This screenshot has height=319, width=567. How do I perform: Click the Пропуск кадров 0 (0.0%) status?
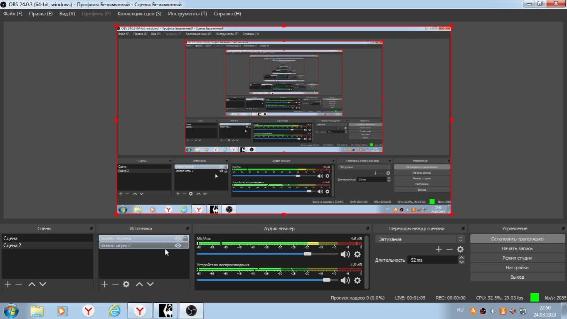click(357, 298)
